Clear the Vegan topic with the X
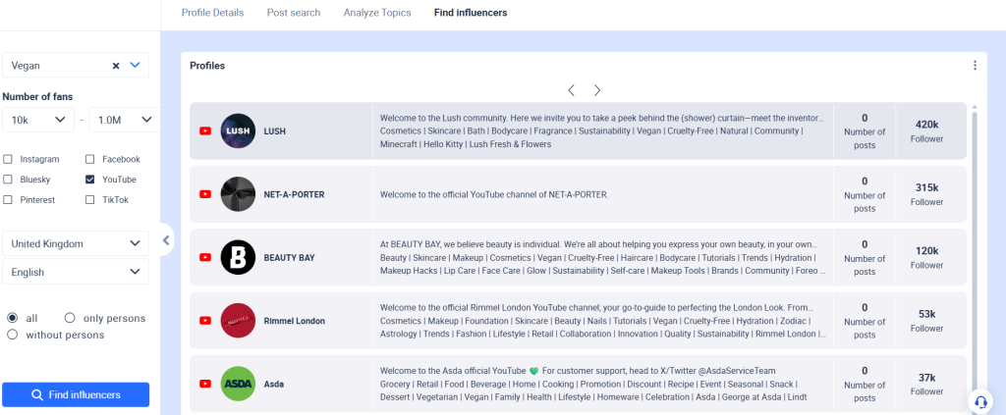 [115, 66]
